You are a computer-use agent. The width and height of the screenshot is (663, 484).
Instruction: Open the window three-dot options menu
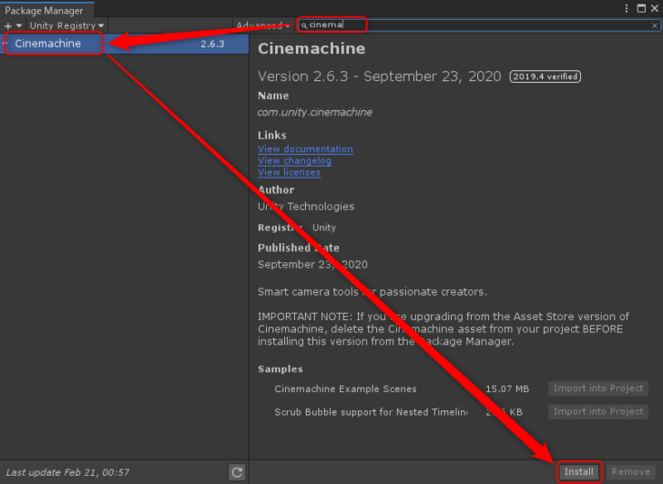(627, 8)
